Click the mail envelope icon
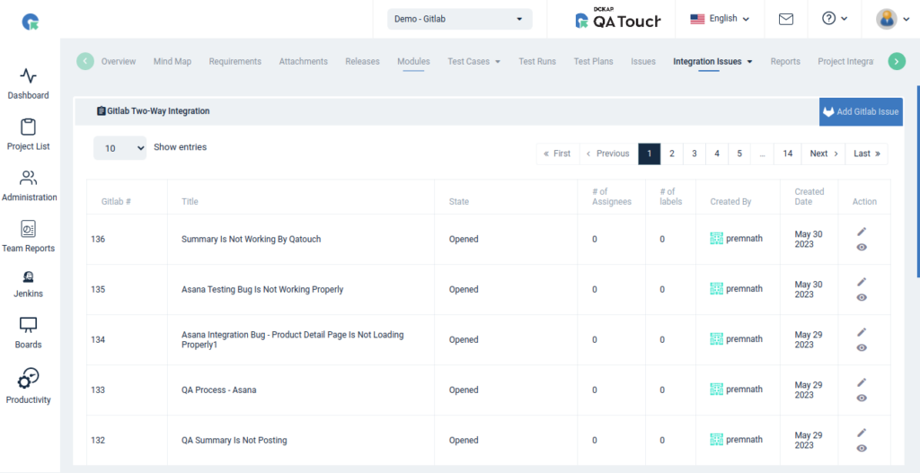The width and height of the screenshot is (920, 473). click(x=786, y=19)
